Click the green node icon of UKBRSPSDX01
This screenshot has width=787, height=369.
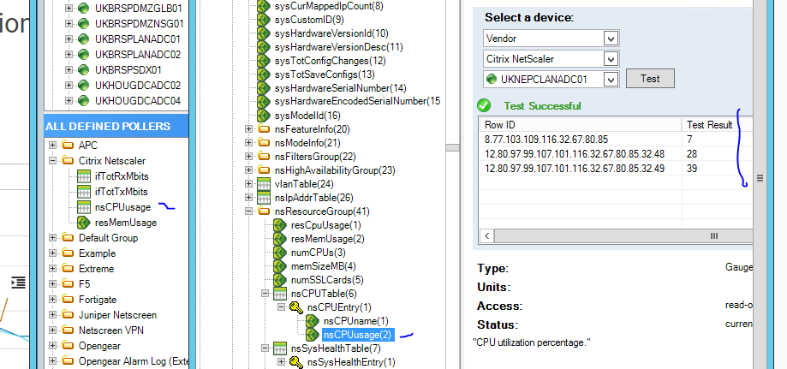pos(84,70)
